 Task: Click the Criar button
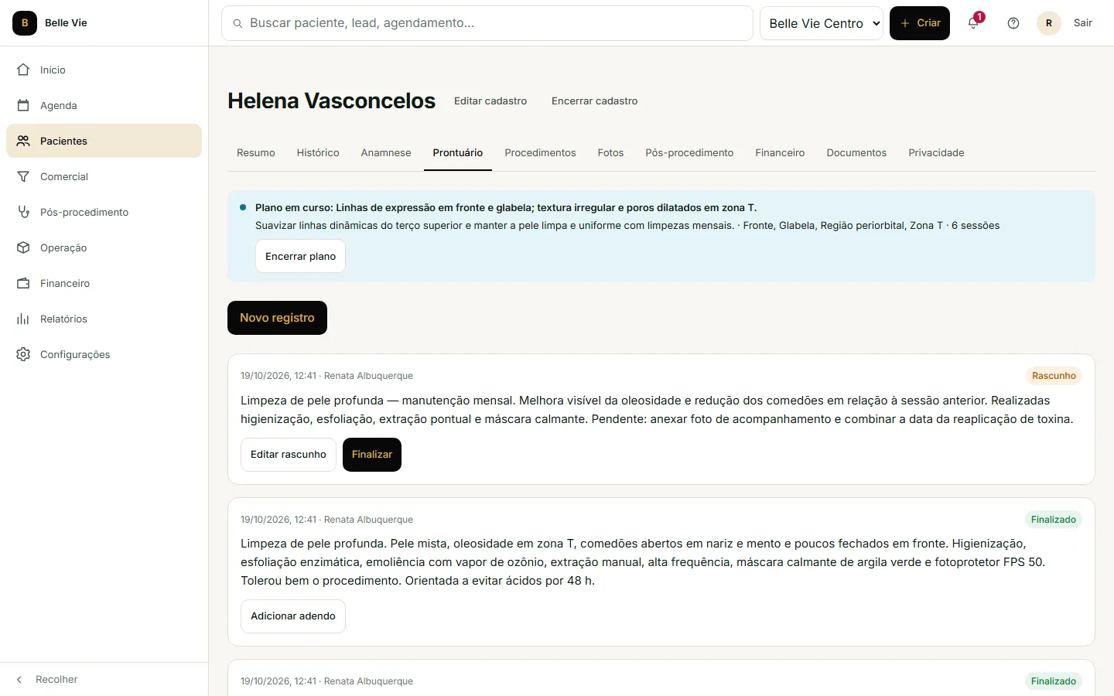(x=920, y=23)
